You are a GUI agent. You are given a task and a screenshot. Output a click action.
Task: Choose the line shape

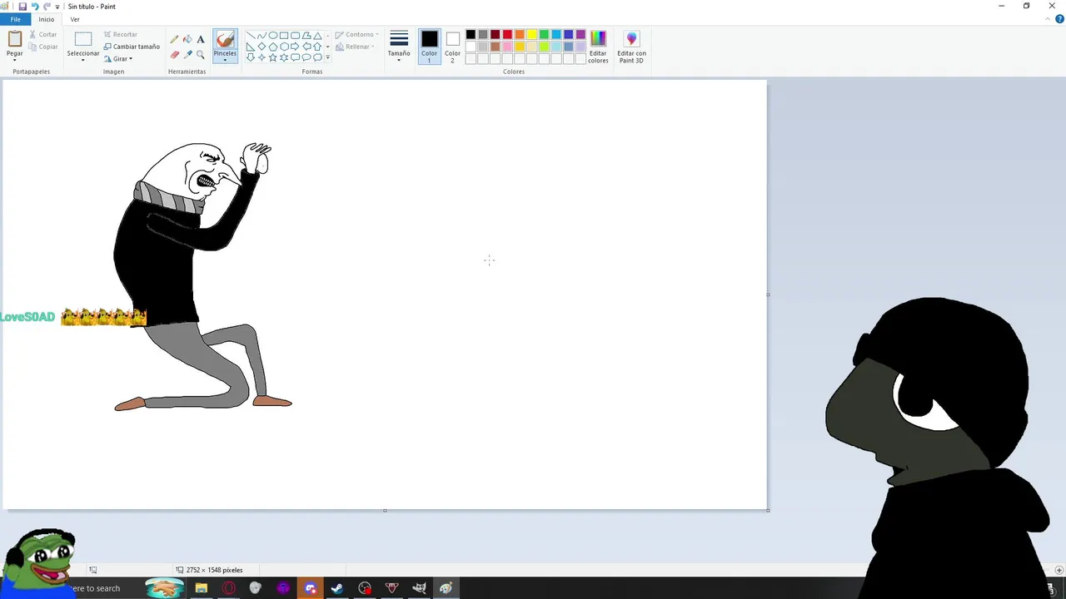click(x=251, y=36)
